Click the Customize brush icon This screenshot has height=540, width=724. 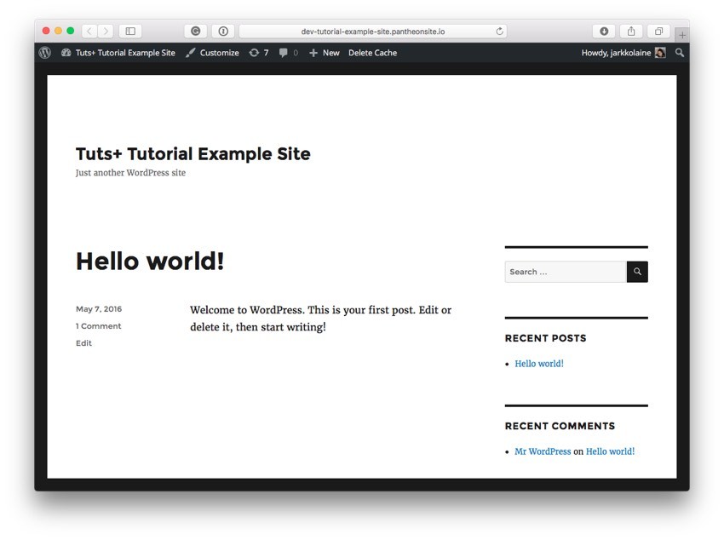[x=190, y=53]
